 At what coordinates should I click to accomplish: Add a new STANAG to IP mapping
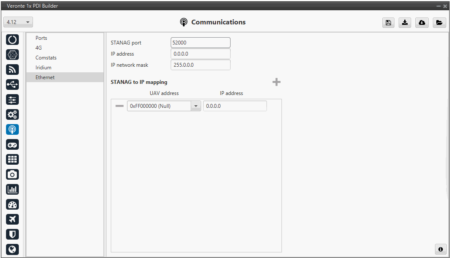coord(276,82)
